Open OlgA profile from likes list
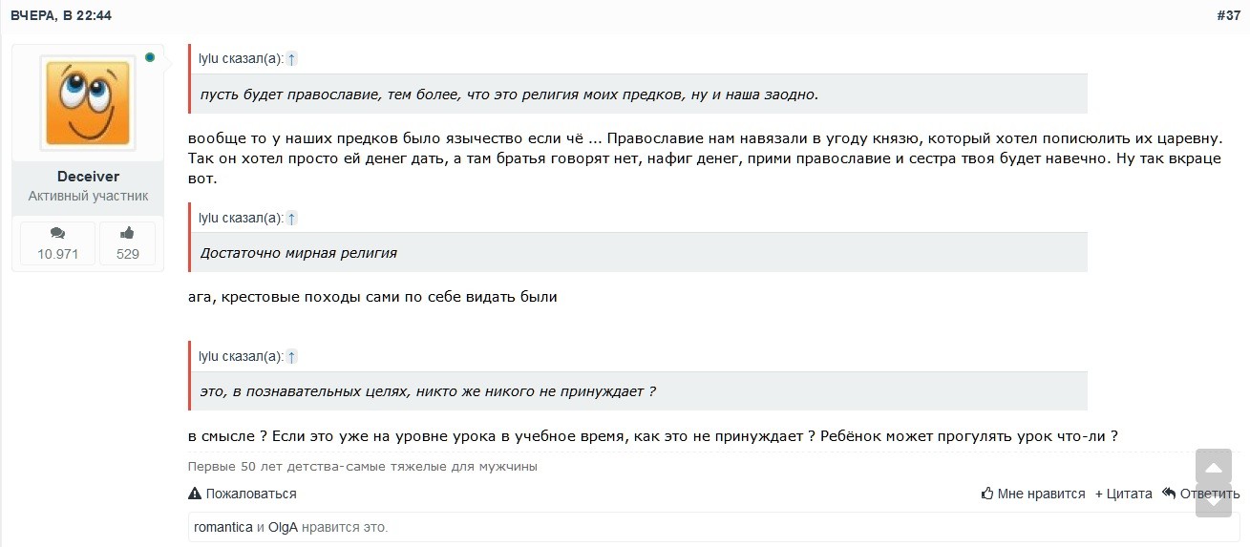 point(283,527)
